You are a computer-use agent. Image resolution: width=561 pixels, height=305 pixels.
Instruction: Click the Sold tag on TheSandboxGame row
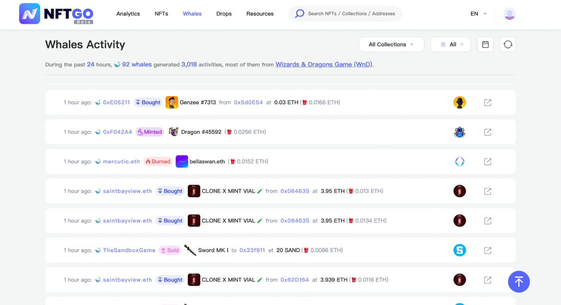pos(170,250)
